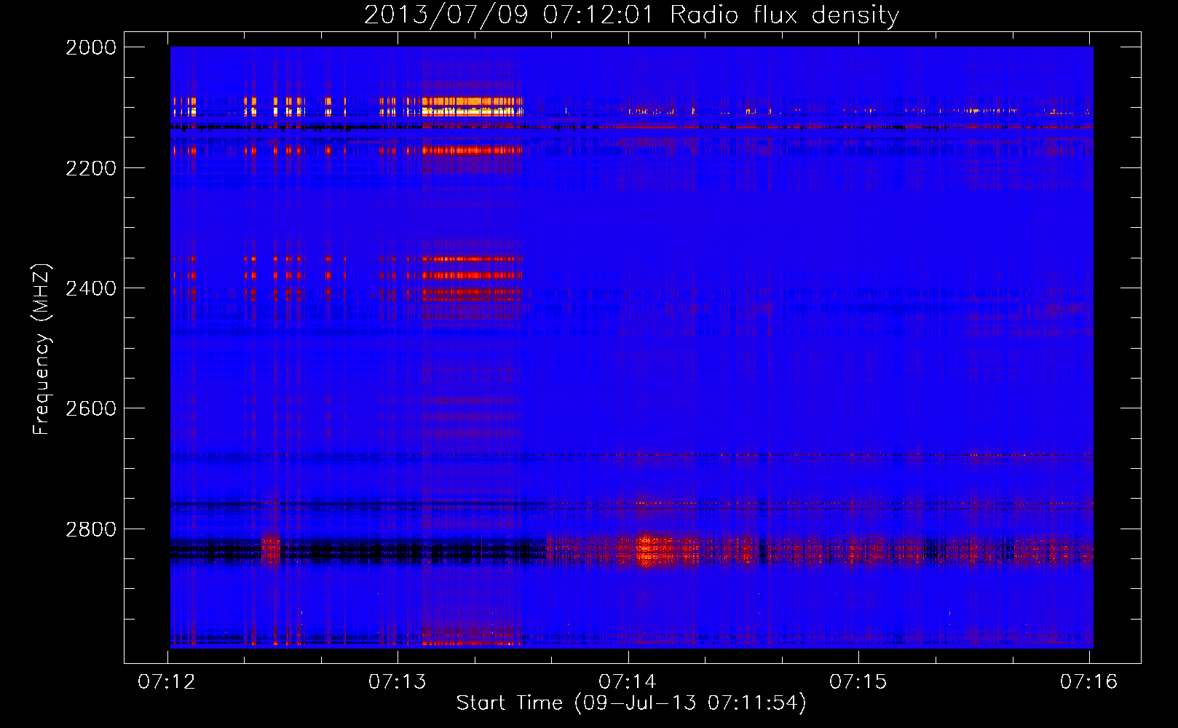Screen dimensions: 1178x728
Task: Click the 'Start Time (09-Jul-13 07:11:54)' axis title
Action: coord(631,703)
